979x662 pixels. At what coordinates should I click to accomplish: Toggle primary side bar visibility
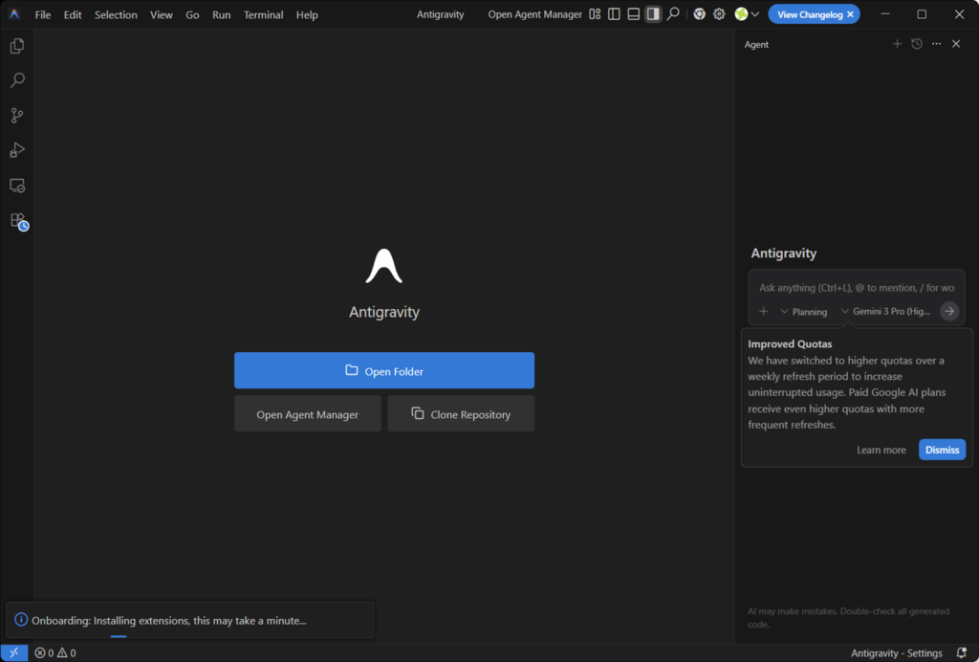614,14
